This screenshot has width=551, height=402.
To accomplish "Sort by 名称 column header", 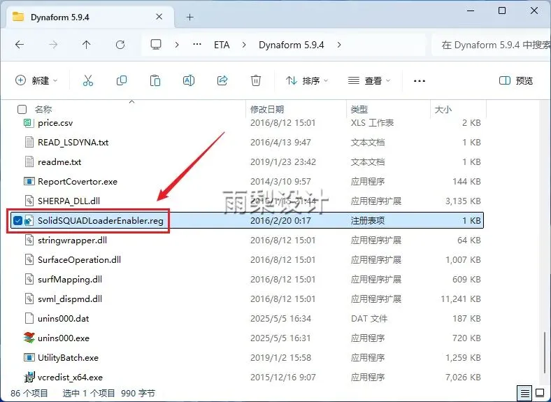I will point(43,109).
